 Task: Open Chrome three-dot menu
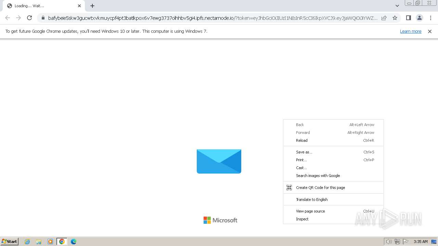pos(430,18)
